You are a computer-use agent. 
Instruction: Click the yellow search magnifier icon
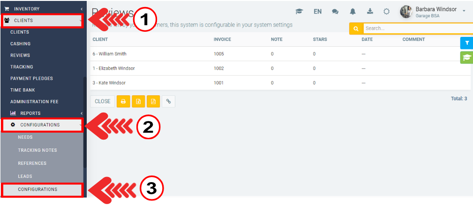pyautogui.click(x=356, y=28)
